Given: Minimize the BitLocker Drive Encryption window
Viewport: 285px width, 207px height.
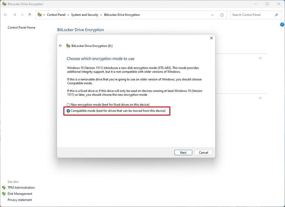Looking at the screenshot, I should click(x=256, y=4).
